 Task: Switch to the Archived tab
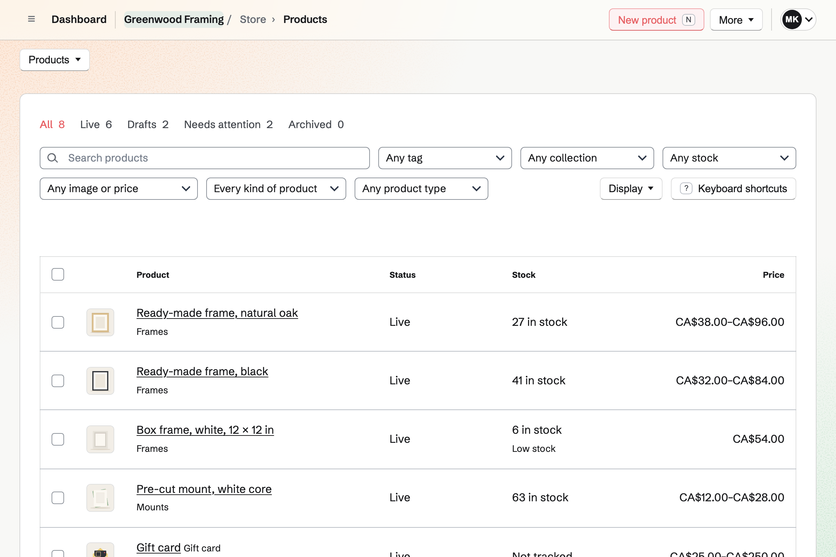pos(316,125)
